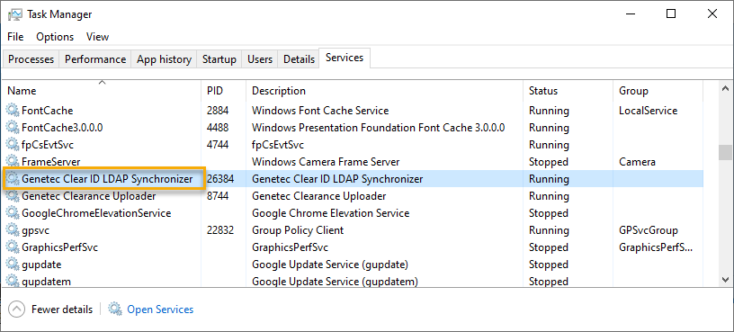Switch to the Processes tab
734x332 pixels.
click(31, 59)
